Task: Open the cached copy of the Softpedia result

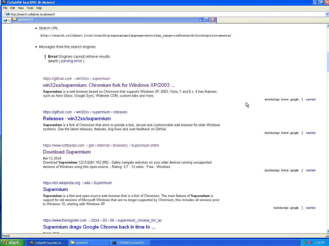Action: tap(310, 170)
